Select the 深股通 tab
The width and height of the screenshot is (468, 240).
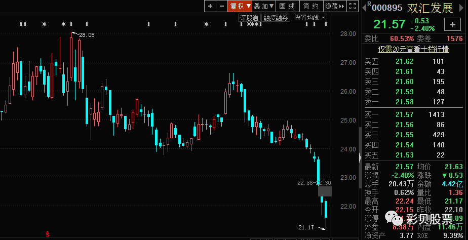[x=249, y=18]
